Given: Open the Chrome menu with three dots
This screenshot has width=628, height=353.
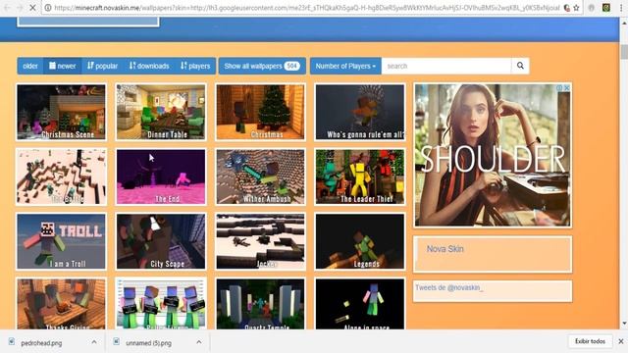Looking at the screenshot, I should (621, 8).
